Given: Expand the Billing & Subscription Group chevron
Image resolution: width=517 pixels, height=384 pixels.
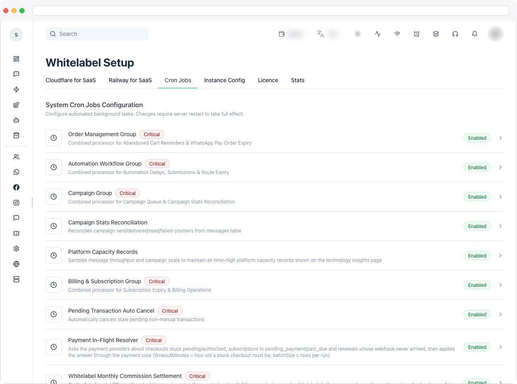Looking at the screenshot, I should point(500,285).
